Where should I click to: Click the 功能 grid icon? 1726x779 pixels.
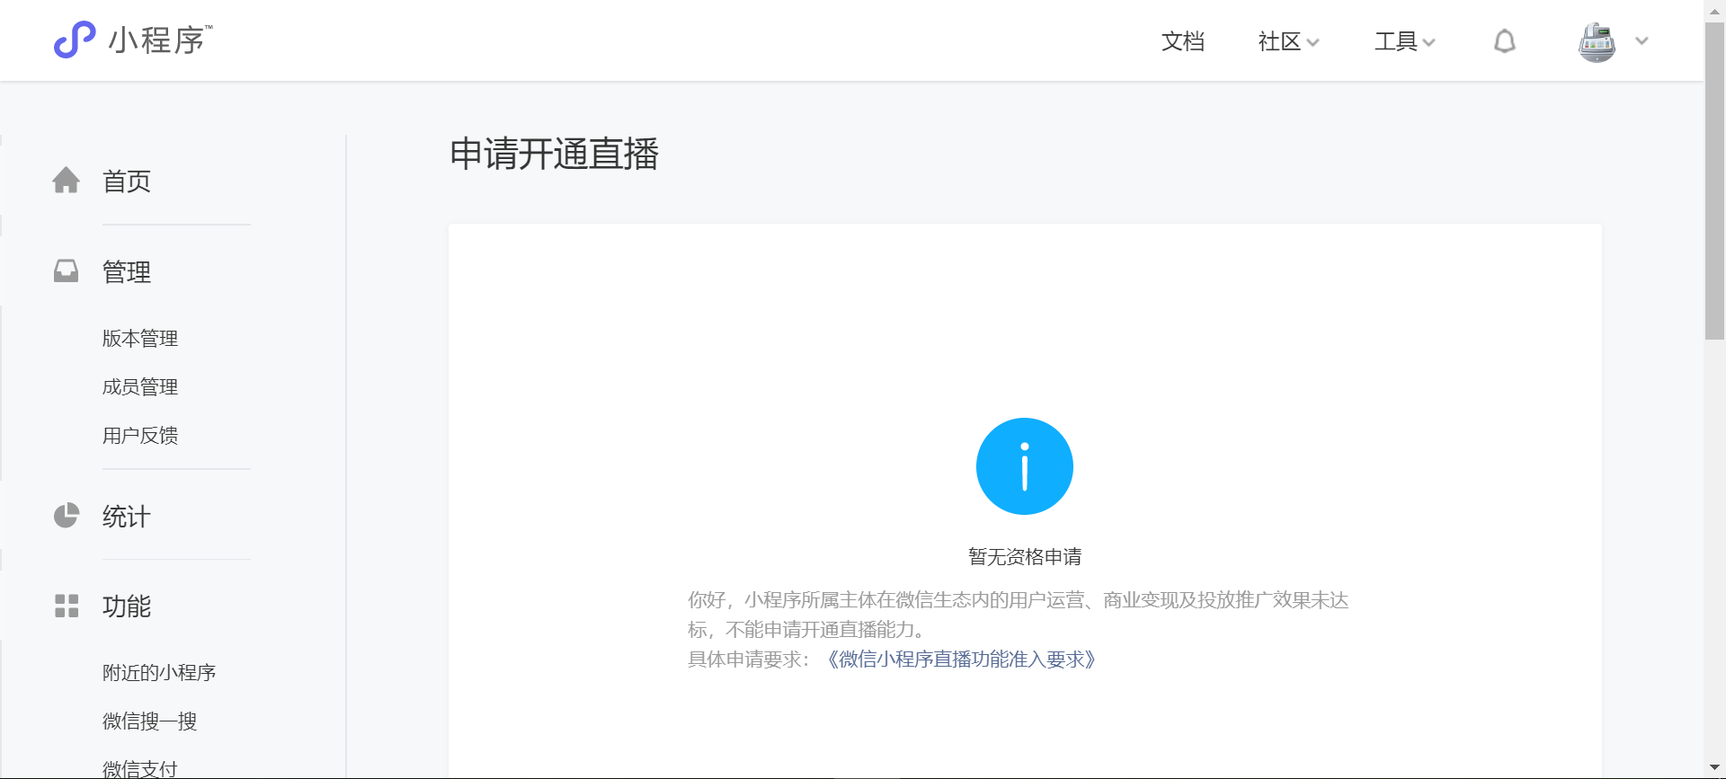[x=67, y=606]
